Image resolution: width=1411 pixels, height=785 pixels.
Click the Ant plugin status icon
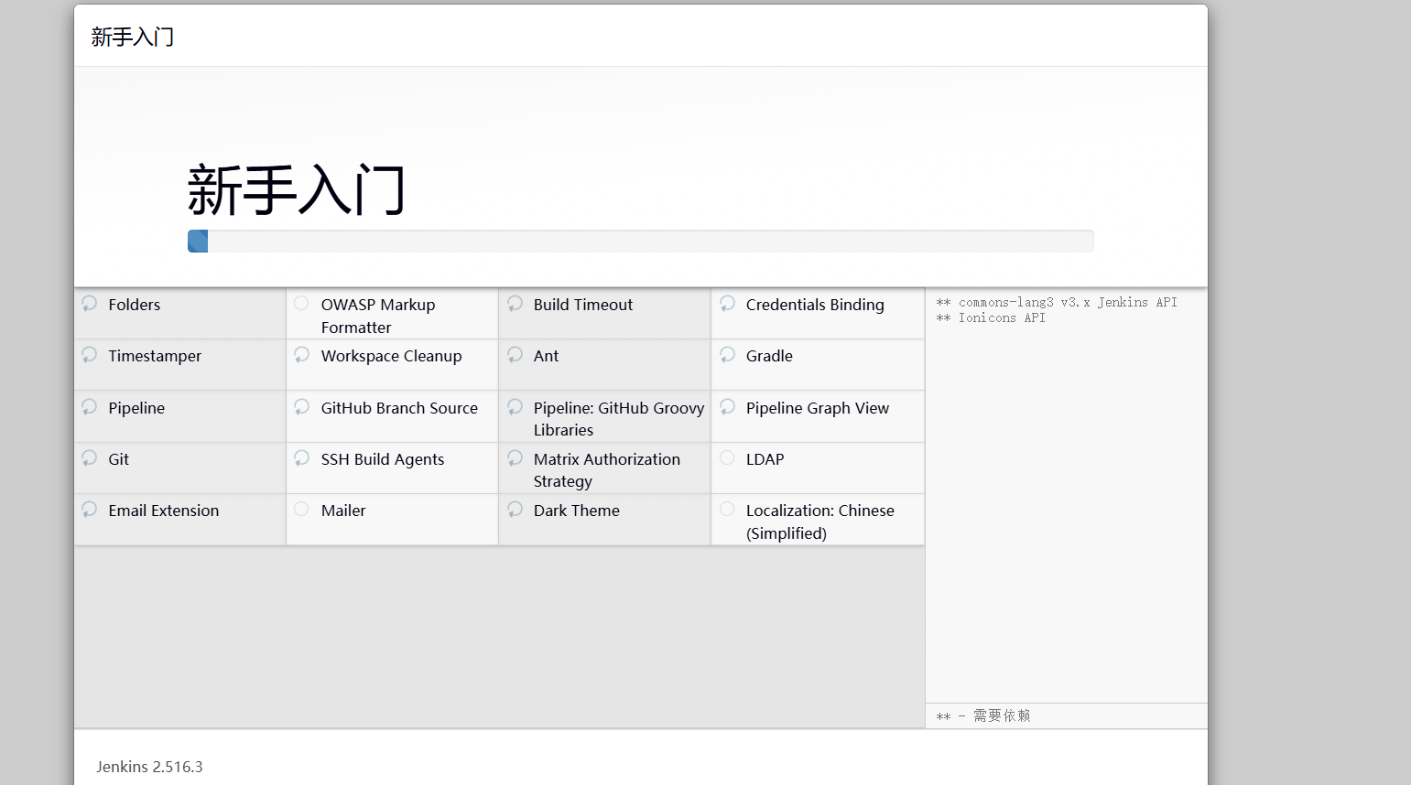[x=515, y=354]
